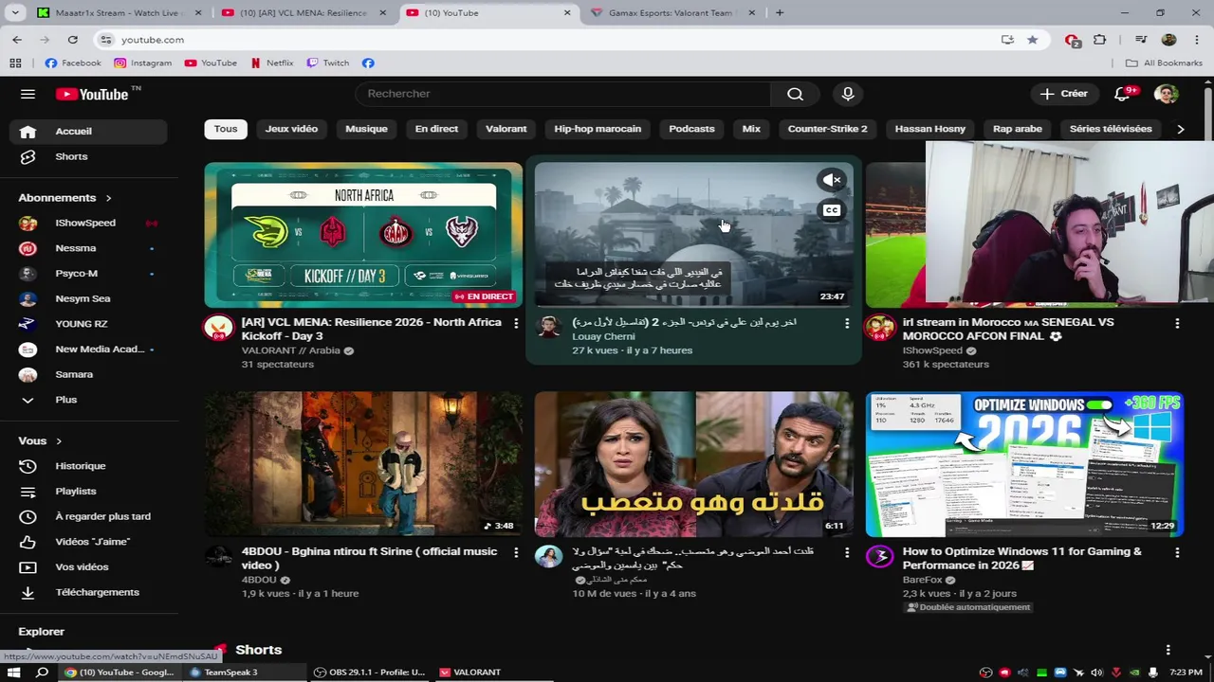Open the Chrome three-dot menu
This screenshot has height=682, width=1214.
(x=1196, y=40)
